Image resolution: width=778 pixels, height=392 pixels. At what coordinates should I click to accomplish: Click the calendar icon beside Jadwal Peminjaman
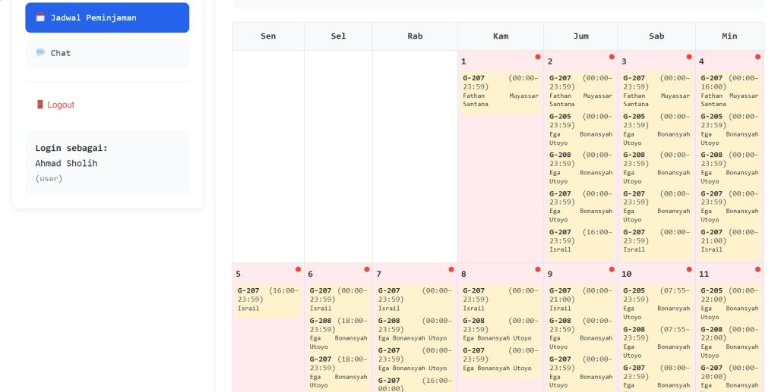[x=40, y=17]
